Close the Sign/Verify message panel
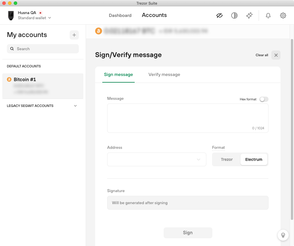The height and width of the screenshot is (246, 294). click(276, 55)
